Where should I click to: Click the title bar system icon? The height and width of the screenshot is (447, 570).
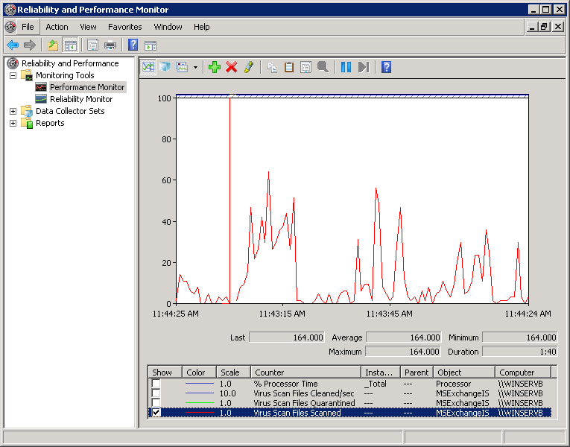(x=10, y=10)
